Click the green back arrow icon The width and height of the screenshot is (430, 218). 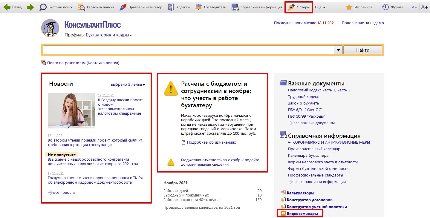click(7, 7)
